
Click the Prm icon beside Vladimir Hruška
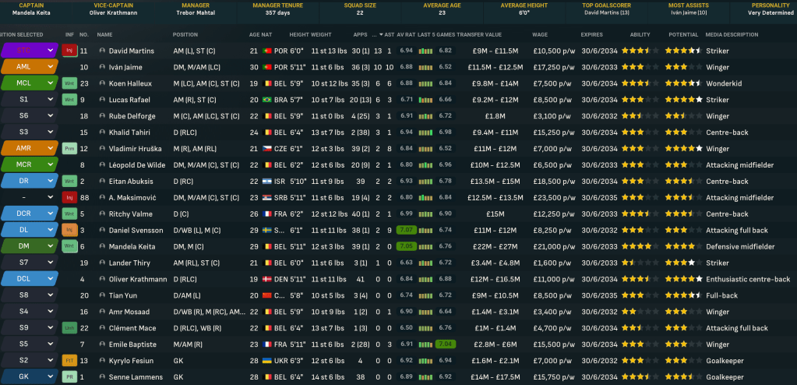coord(69,149)
